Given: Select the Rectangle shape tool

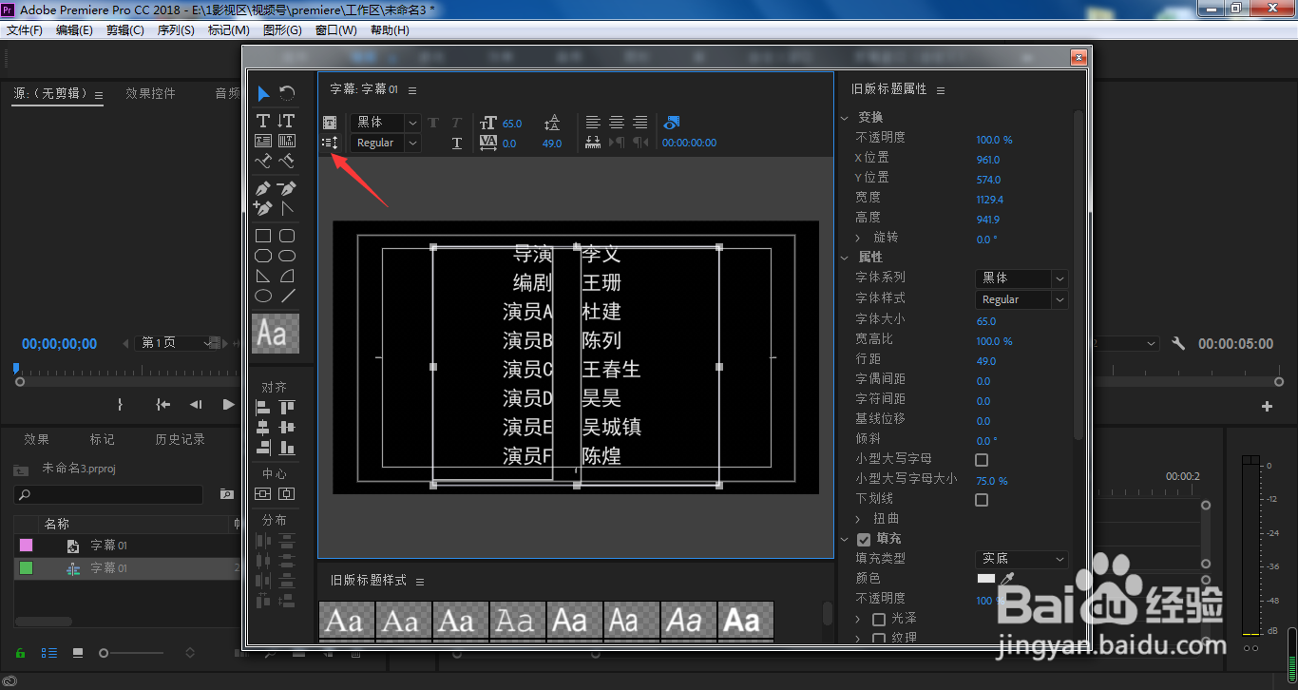Looking at the screenshot, I should coord(263,236).
